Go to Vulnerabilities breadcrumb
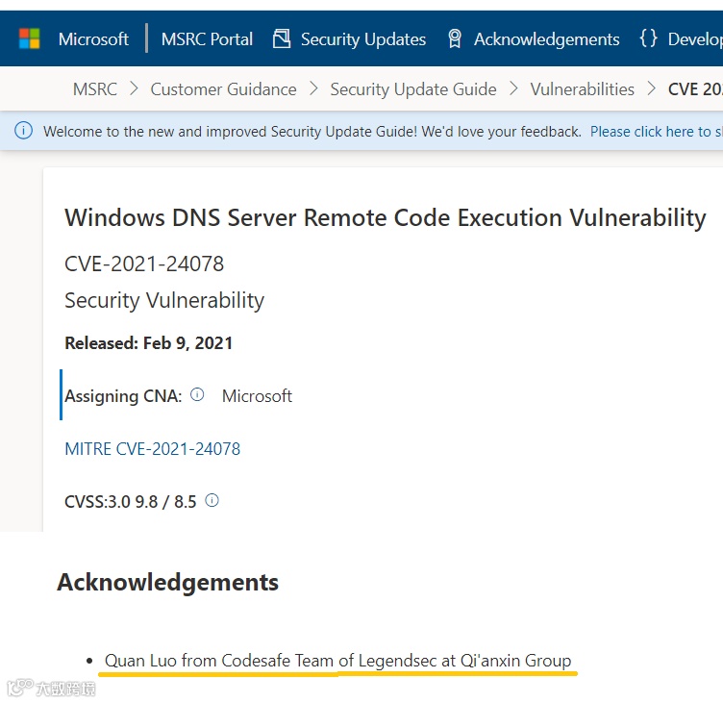The width and height of the screenshot is (723, 703). tap(582, 89)
